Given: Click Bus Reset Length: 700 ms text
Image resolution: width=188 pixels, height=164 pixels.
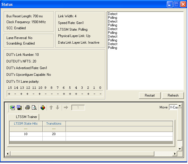Looking at the screenshot, I should 25,16.
